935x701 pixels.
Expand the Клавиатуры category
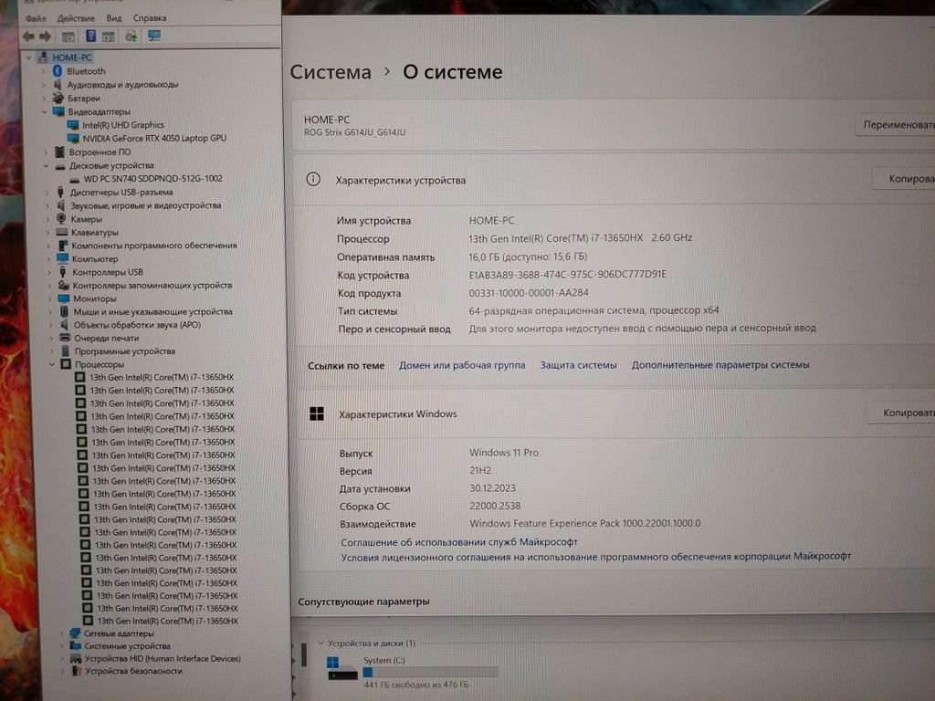tap(47, 233)
